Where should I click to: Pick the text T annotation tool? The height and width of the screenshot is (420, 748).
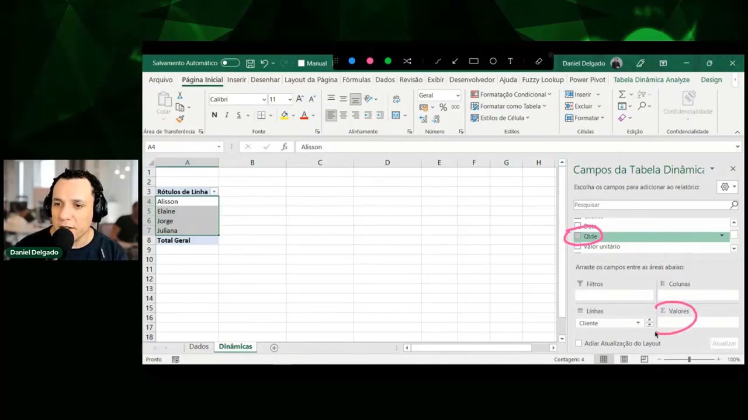tap(510, 61)
